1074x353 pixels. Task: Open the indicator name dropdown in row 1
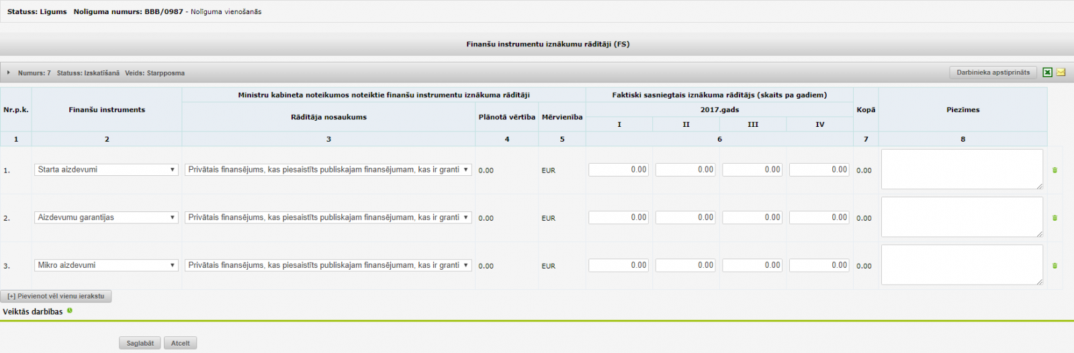[x=328, y=170]
